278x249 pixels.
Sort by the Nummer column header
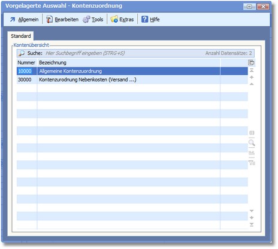pyautogui.click(x=26, y=63)
